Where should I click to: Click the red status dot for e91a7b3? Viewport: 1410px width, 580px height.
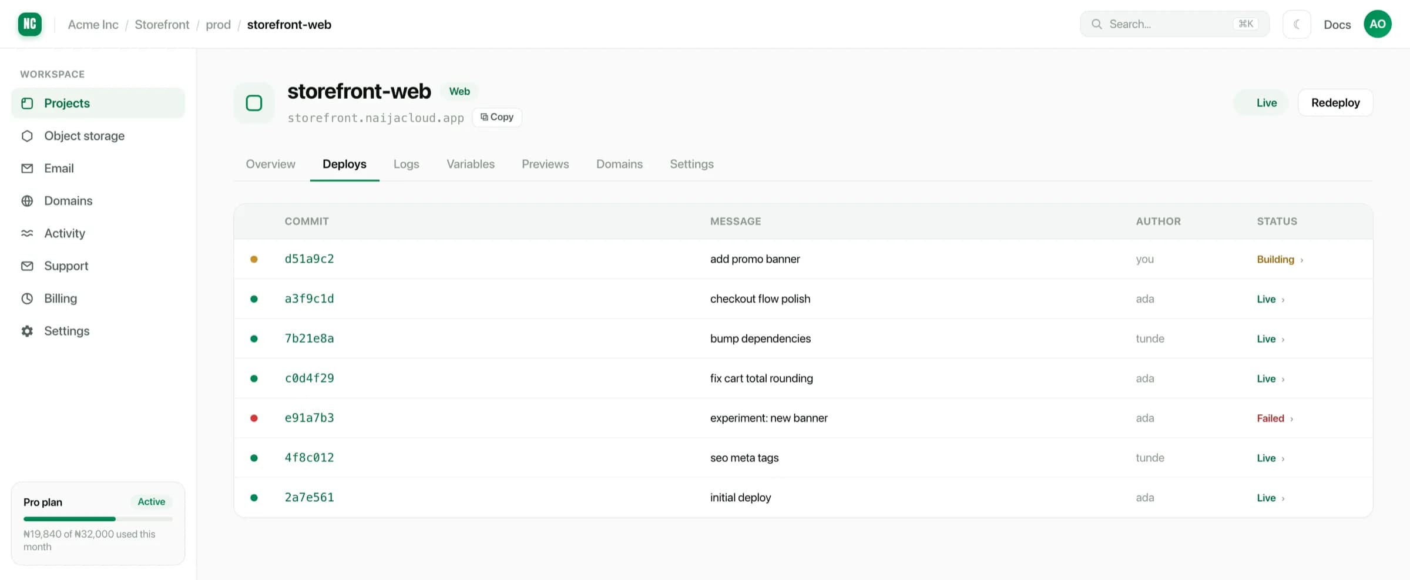[254, 418]
